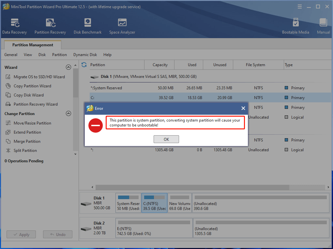The width and height of the screenshot is (333, 249).
Task: Click the Migrate OS to SSD/HD Wizard icon
Action: pyautogui.click(x=8, y=77)
